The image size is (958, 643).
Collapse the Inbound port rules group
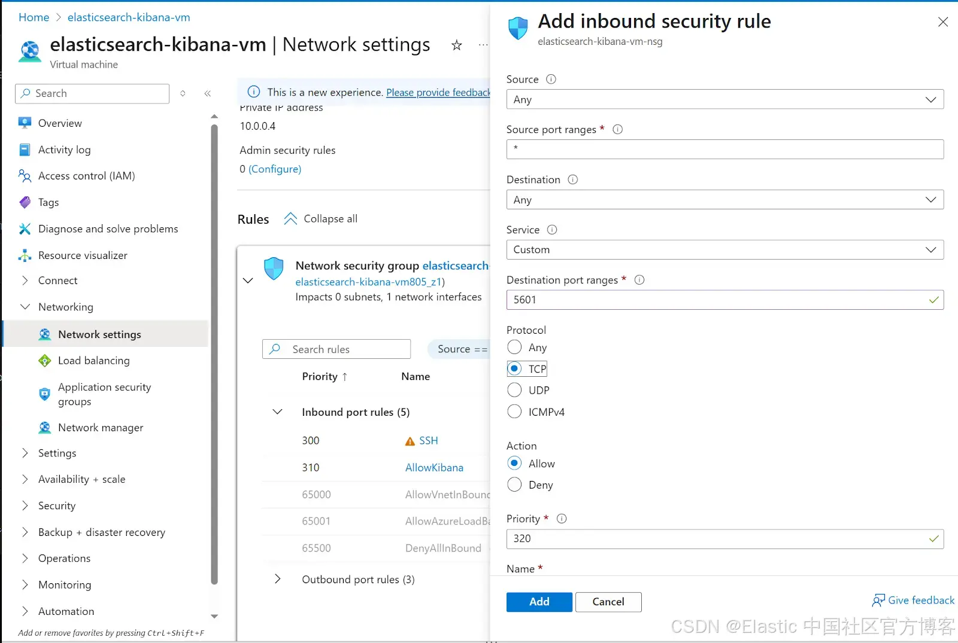[277, 412]
